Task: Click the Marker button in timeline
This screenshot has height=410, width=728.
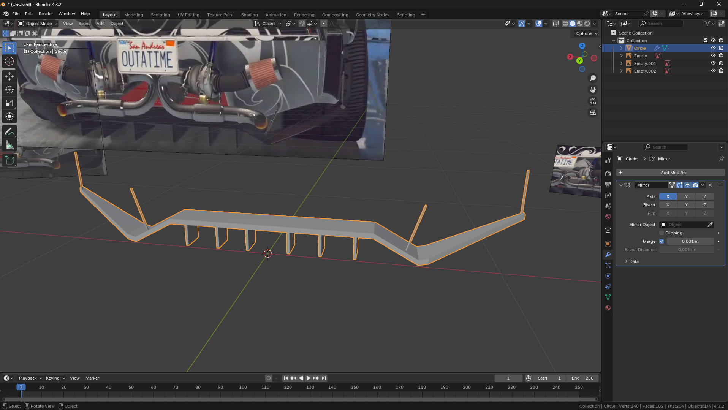Action: [x=92, y=378]
